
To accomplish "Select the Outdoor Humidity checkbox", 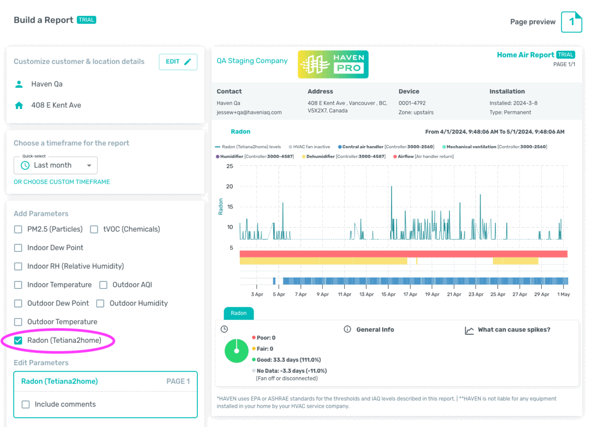I will point(100,303).
